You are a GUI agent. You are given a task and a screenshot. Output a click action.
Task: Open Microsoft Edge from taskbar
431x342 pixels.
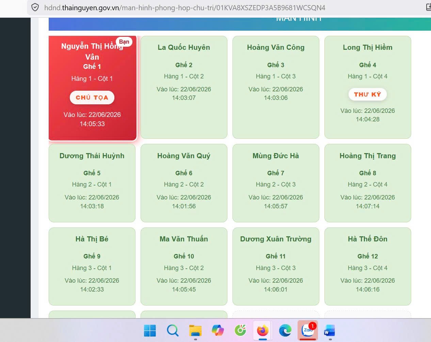[285, 330]
